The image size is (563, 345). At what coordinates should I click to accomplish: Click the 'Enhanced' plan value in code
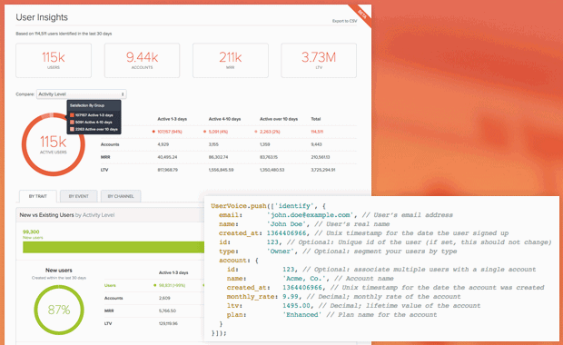tap(302, 315)
